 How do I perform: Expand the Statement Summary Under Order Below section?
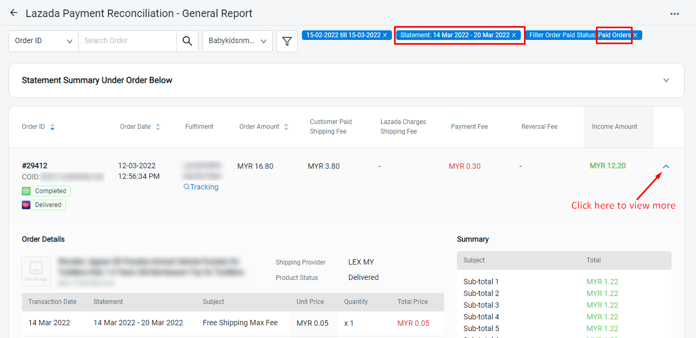coord(666,80)
